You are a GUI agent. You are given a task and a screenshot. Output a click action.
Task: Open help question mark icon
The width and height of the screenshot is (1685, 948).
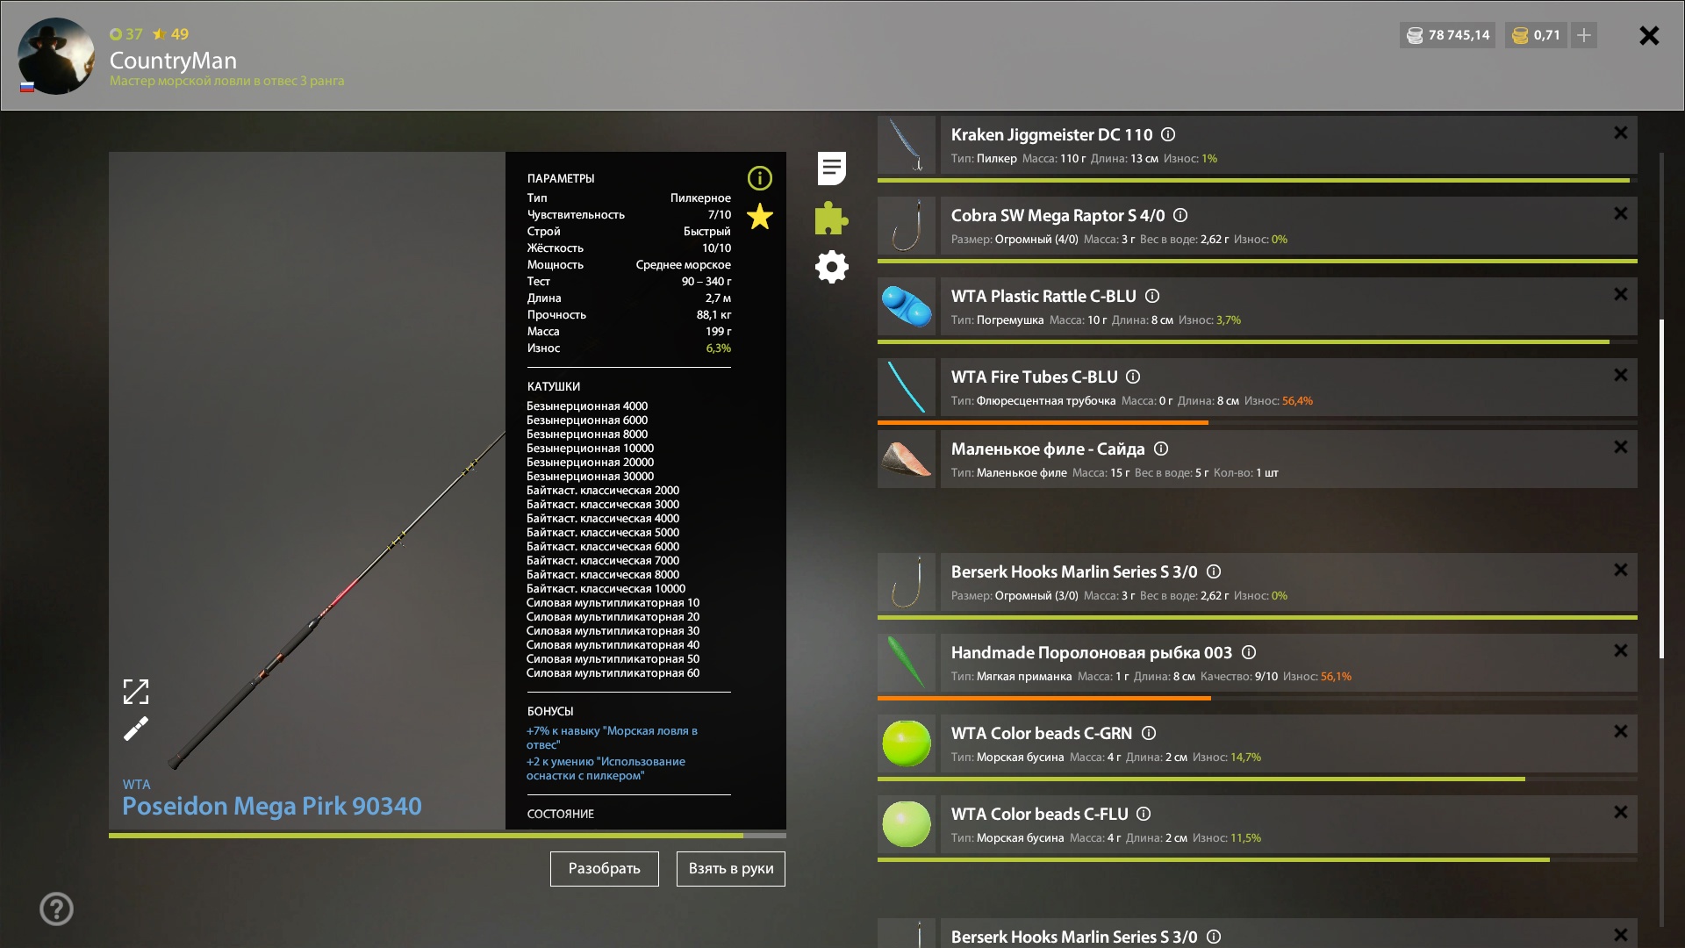(56, 909)
